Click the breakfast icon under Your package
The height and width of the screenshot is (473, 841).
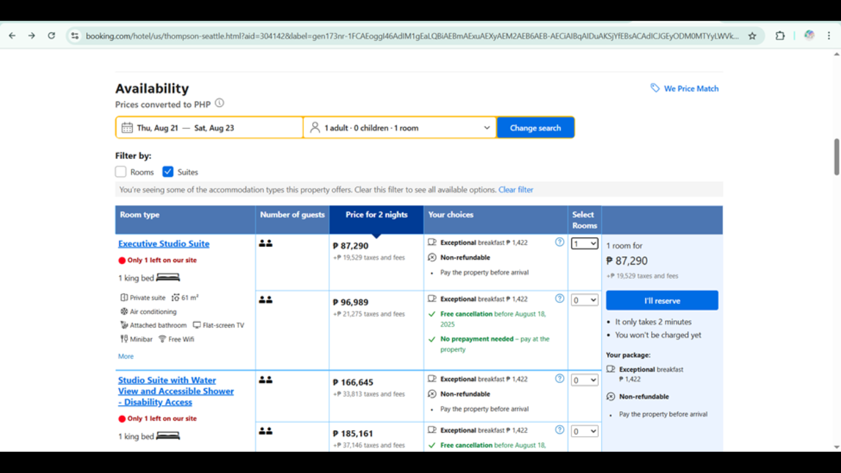coord(610,369)
